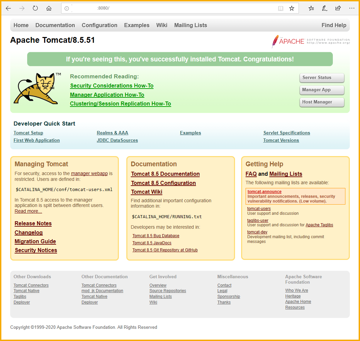
Task: Open the Apache Home footer link
Action: click(298, 302)
